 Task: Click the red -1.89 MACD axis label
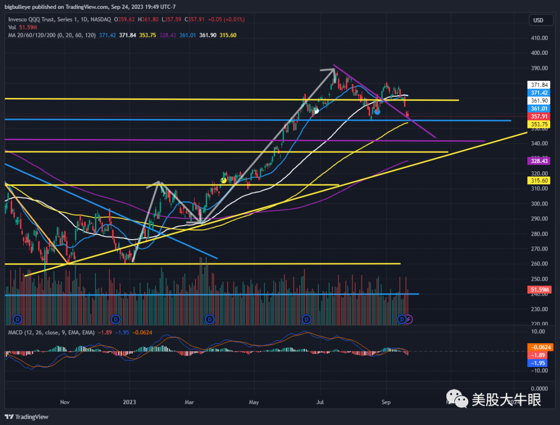(x=537, y=355)
